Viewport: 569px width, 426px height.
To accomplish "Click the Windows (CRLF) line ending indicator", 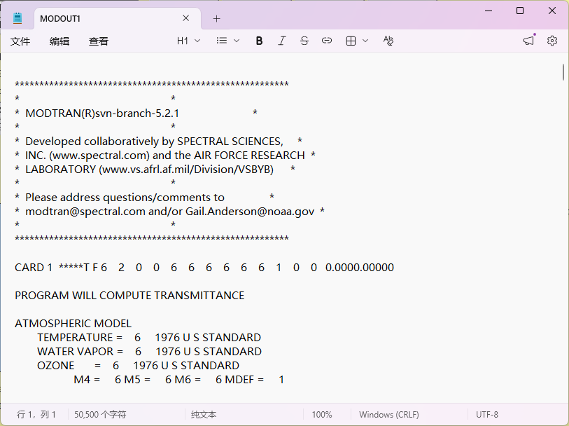I will click(389, 414).
